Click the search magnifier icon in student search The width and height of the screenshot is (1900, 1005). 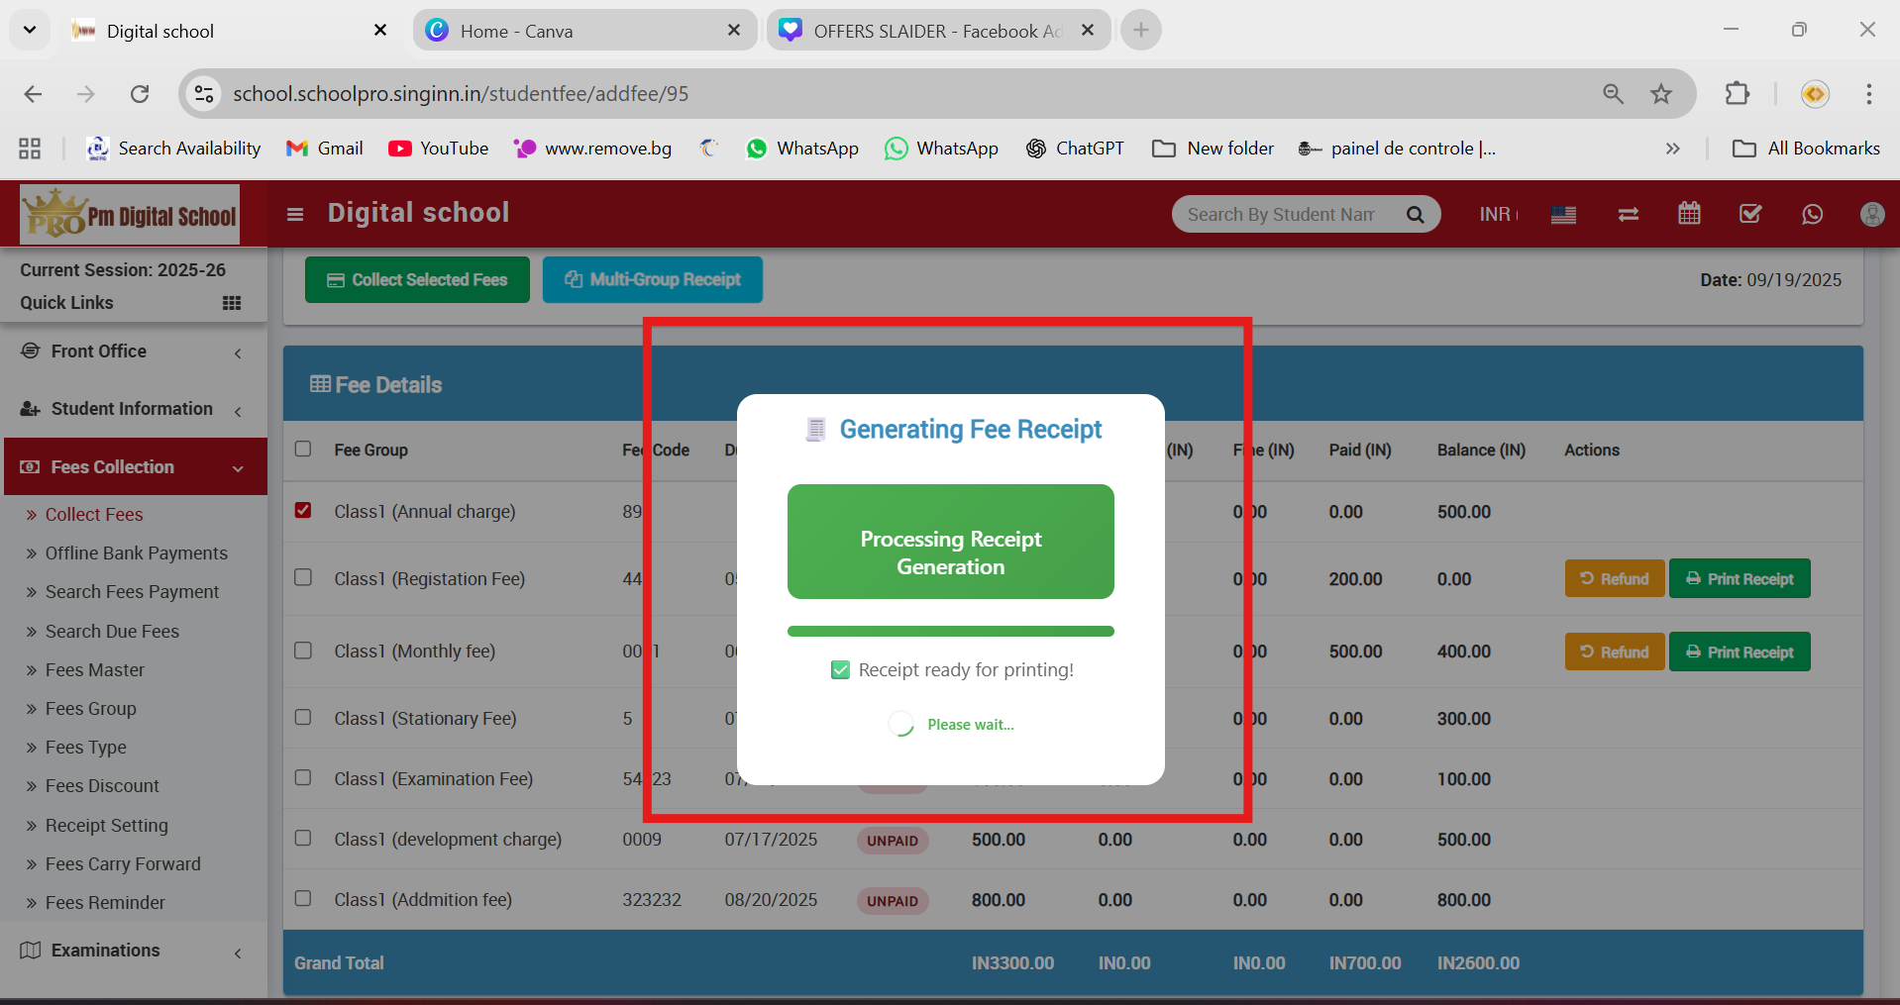[x=1416, y=215]
